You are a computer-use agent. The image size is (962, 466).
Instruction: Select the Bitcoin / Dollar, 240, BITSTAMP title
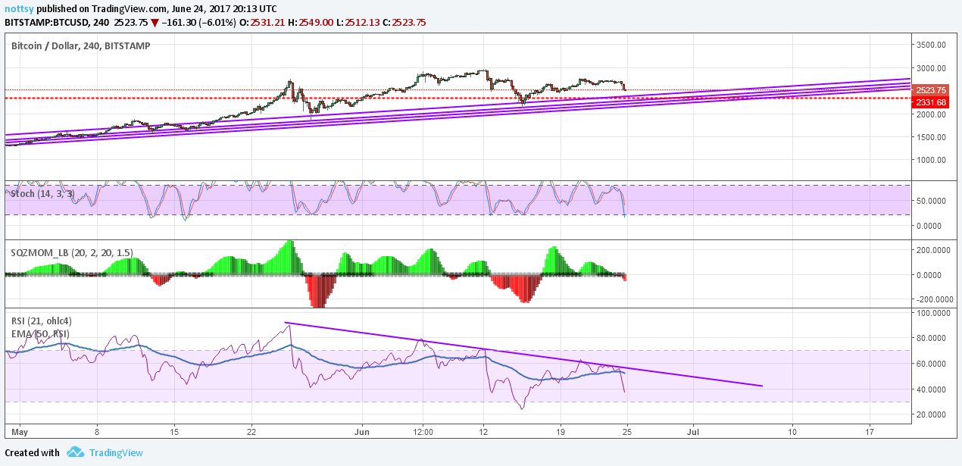(x=80, y=45)
